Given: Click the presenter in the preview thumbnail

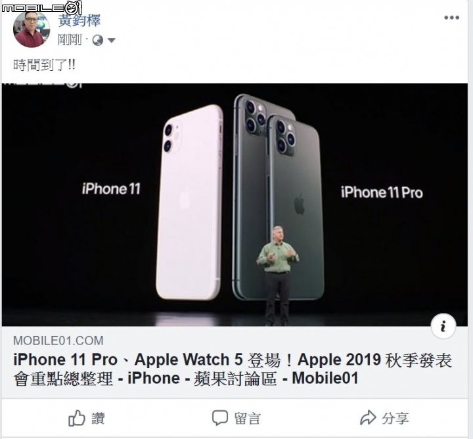Looking at the screenshot, I should pos(277,276).
